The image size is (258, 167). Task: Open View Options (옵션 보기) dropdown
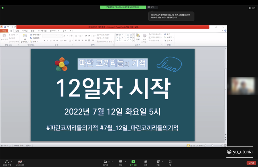click(151, 7)
